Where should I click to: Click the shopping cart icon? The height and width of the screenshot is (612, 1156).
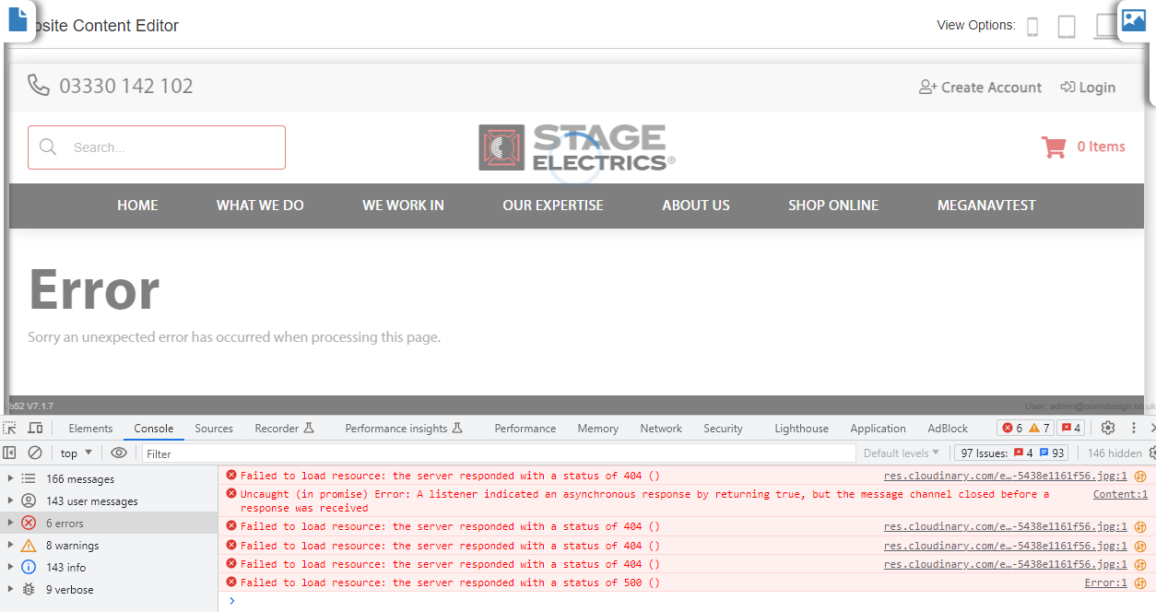pos(1053,147)
